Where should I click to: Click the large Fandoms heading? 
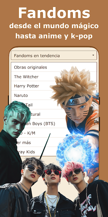[54, 13]
